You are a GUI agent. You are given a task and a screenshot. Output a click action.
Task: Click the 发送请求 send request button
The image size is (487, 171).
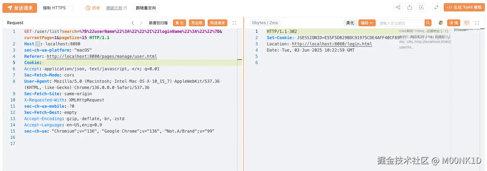20,8
